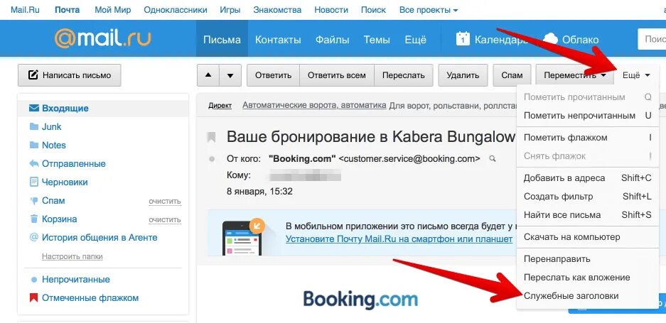Open Календарь text link in the header
This screenshot has width=666, height=323.
(x=501, y=40)
